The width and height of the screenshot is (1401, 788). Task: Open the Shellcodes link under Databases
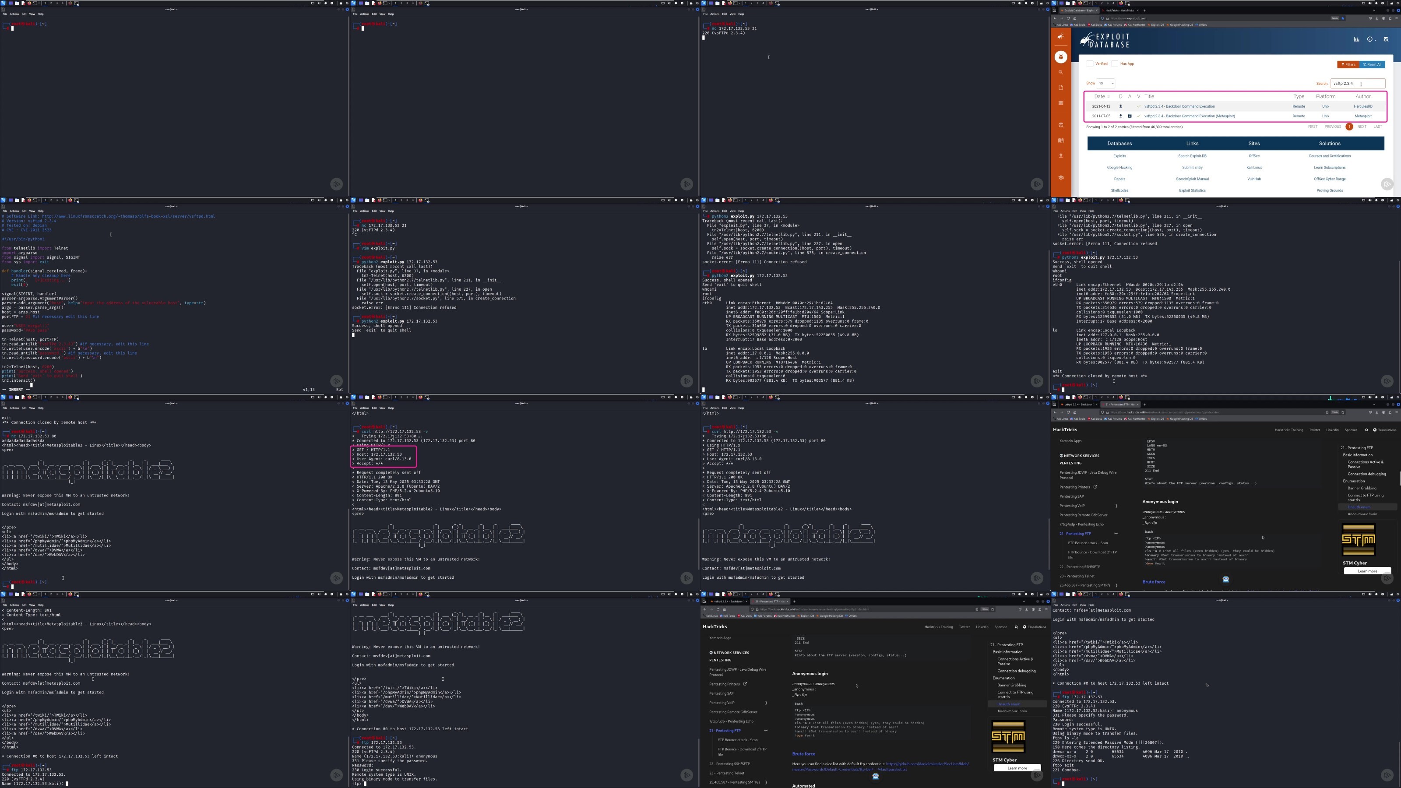[1119, 190]
